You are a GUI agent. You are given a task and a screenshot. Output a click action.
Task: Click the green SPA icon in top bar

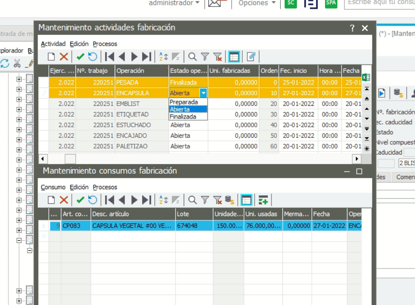tap(331, 3)
